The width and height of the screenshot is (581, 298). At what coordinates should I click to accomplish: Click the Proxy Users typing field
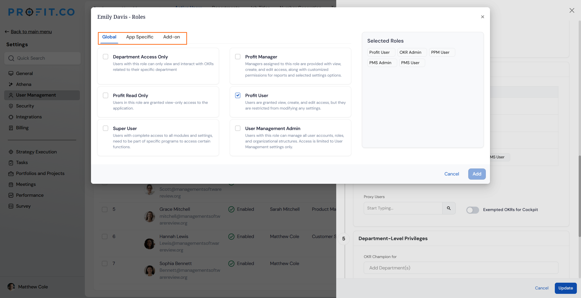[x=403, y=208]
